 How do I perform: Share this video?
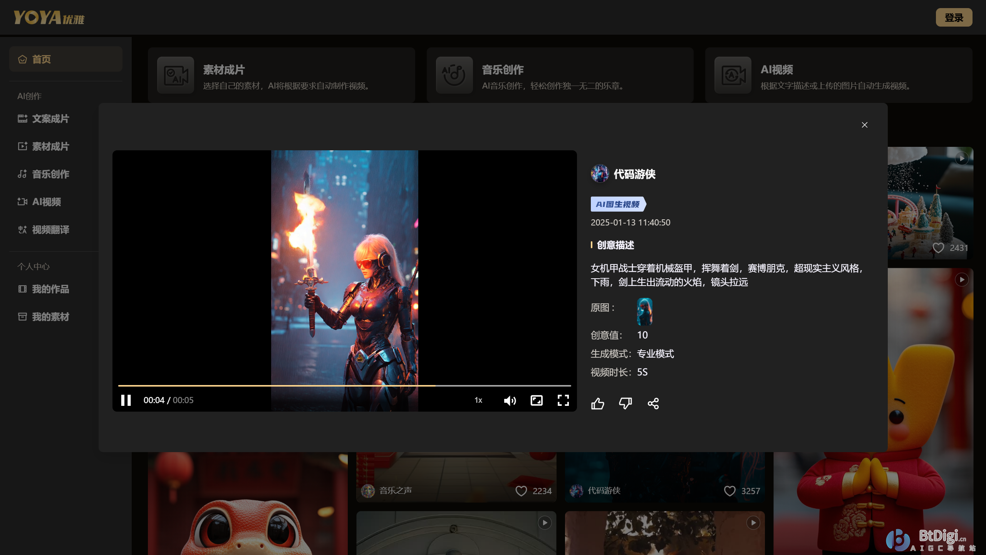pos(653,404)
